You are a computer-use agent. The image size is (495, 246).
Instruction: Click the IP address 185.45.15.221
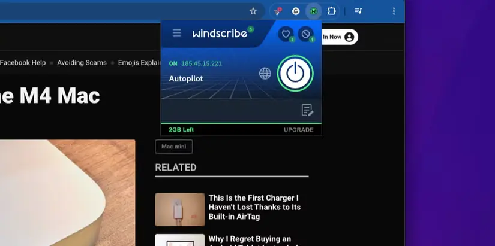tap(202, 63)
